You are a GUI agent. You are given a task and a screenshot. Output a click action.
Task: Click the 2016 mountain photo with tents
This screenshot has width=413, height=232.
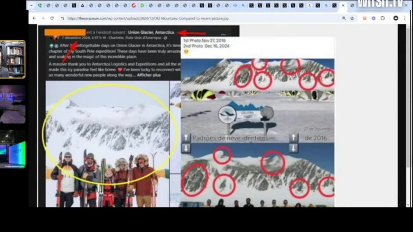point(257,101)
